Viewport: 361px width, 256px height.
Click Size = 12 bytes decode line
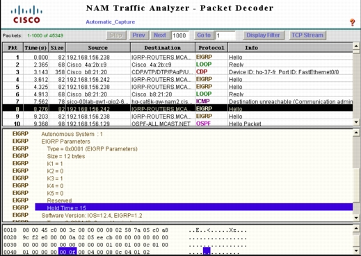pos(66,156)
